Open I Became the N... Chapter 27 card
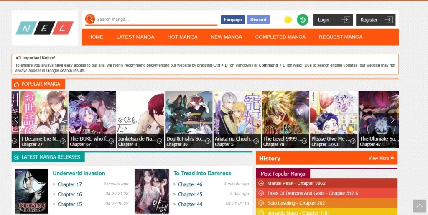 (x=43, y=120)
